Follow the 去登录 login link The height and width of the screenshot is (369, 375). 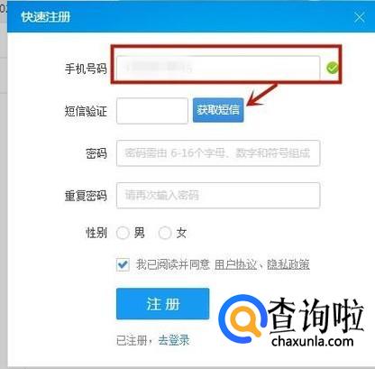click(x=174, y=340)
